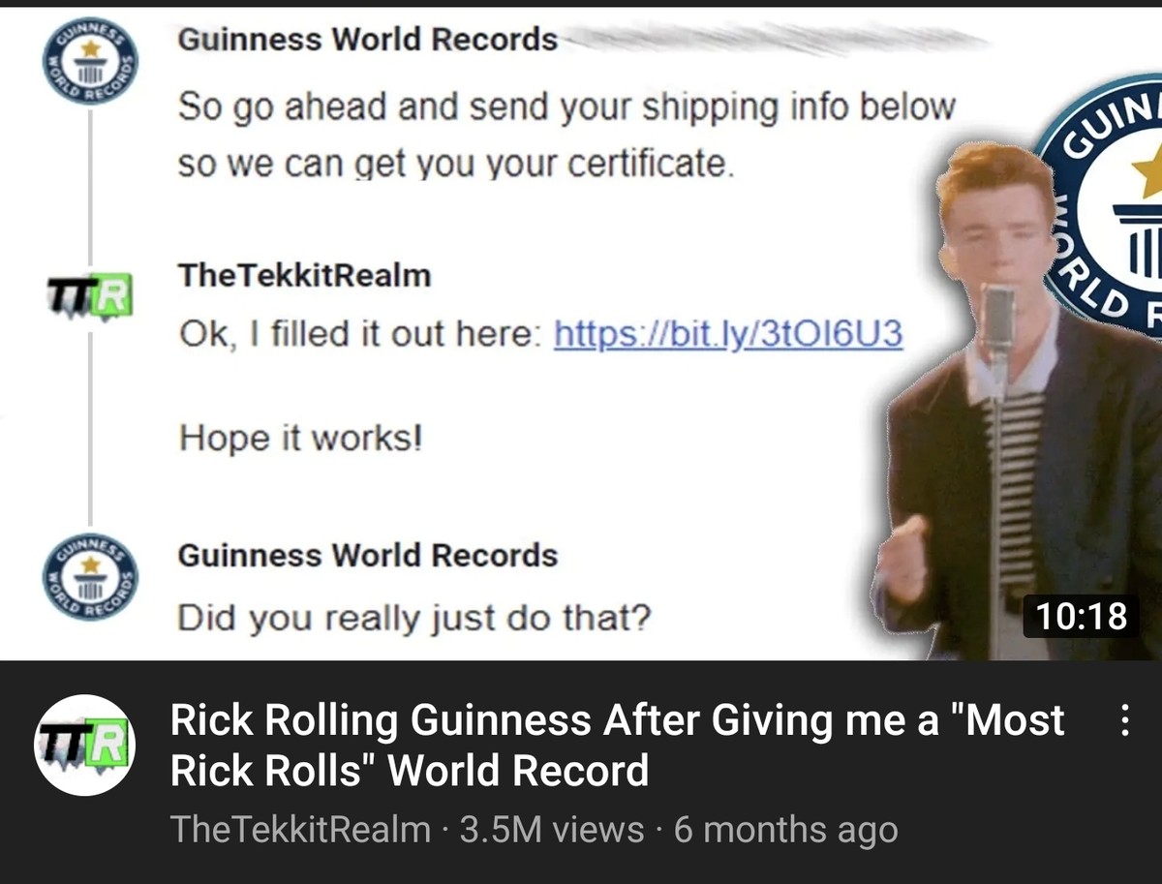Open the video titled Rick Rolling Guinness
The image size is (1162, 884).
[x=617, y=746]
